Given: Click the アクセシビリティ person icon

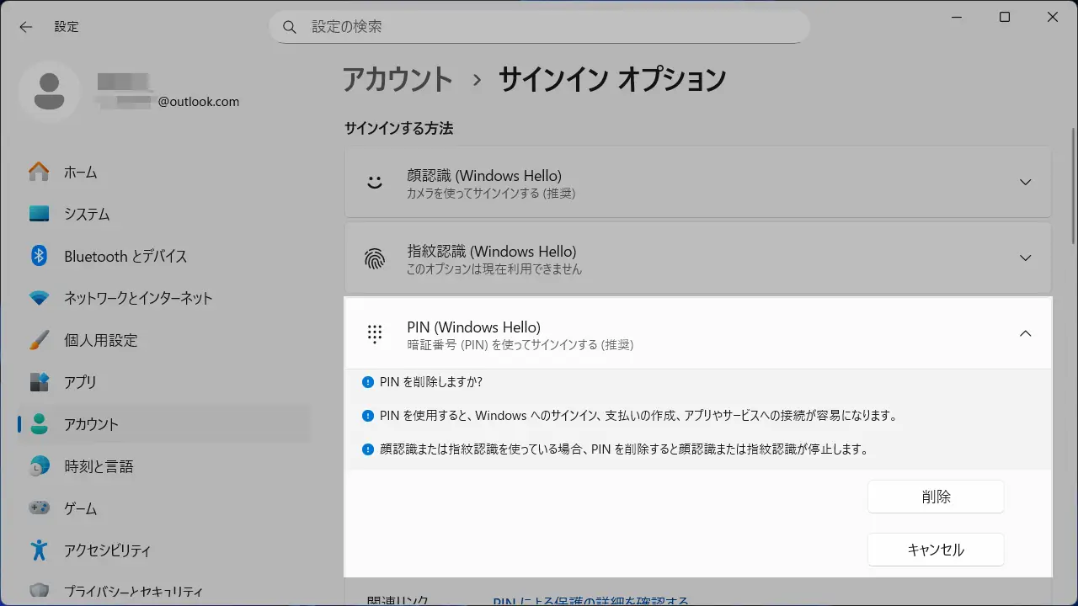Looking at the screenshot, I should click(39, 550).
